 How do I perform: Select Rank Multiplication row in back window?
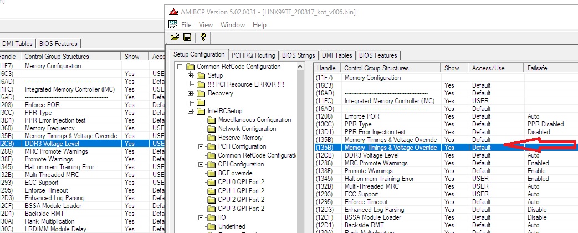click(x=82, y=221)
